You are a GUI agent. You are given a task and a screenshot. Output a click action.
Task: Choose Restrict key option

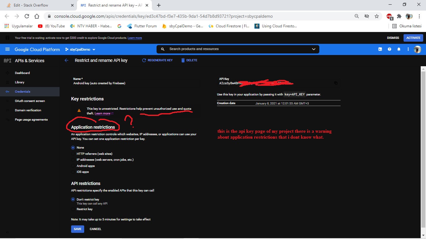pyautogui.click(x=73, y=209)
